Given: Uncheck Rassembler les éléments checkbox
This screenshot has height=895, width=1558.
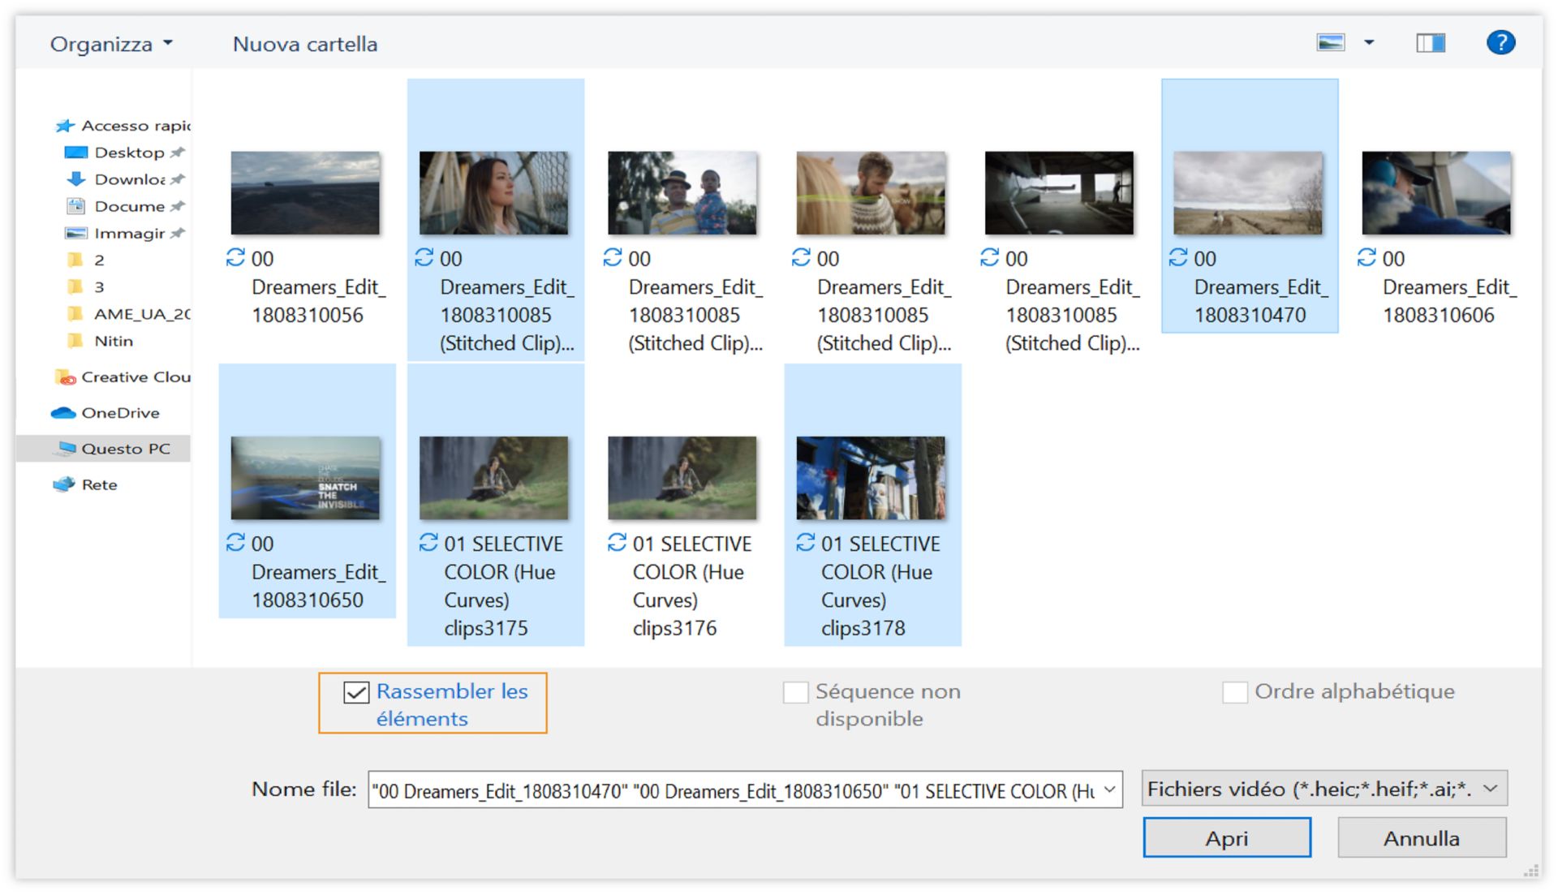Looking at the screenshot, I should point(356,692).
